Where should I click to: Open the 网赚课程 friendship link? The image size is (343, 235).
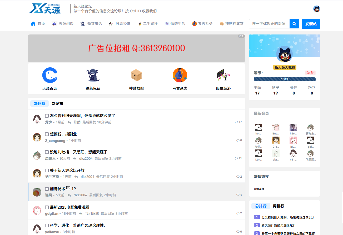tap(259, 189)
